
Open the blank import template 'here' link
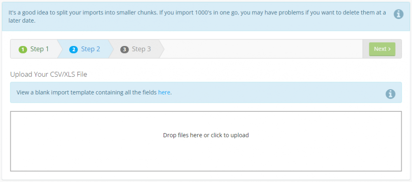pyautogui.click(x=164, y=92)
